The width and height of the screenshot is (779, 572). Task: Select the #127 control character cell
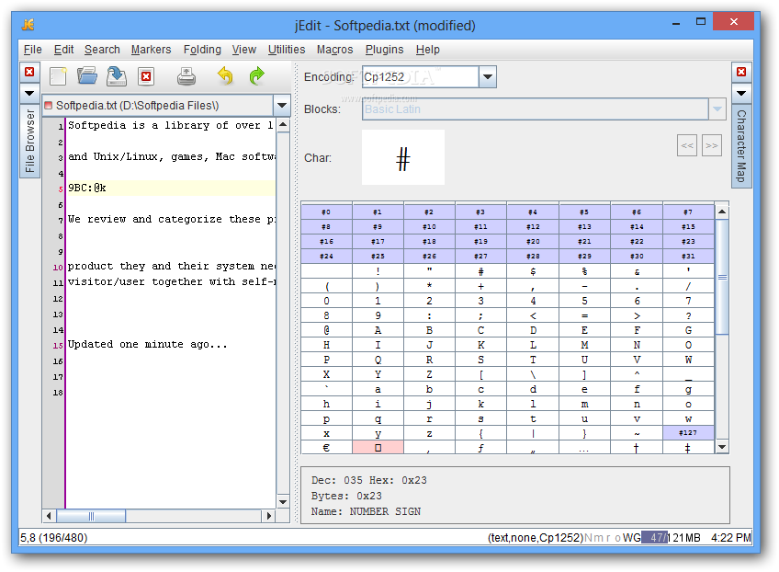tap(688, 433)
